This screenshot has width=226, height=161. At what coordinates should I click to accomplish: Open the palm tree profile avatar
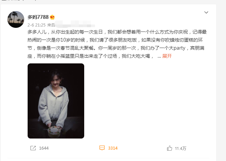point(16,19)
